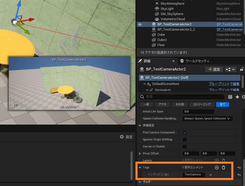
Task: Filter details by 一般
Action: point(146,104)
